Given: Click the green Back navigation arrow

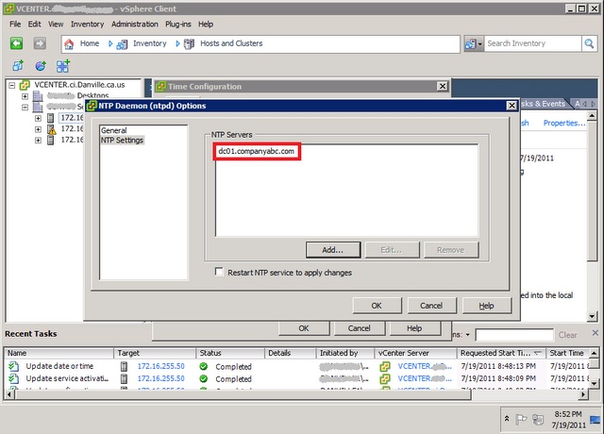Looking at the screenshot, I should pyautogui.click(x=16, y=43).
